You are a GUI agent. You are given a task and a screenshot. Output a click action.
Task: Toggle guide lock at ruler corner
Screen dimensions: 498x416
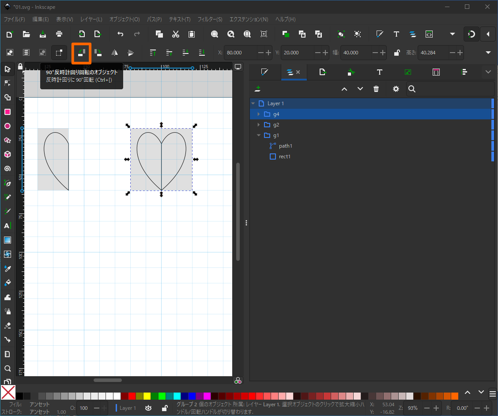click(x=20, y=66)
